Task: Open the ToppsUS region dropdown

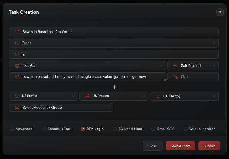Action: 87,66
